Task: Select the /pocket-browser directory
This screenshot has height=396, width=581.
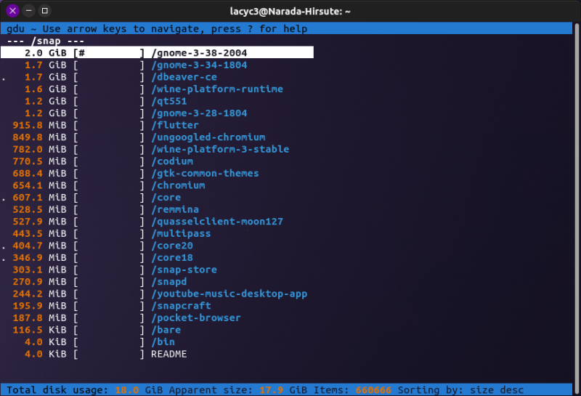Action: point(196,318)
